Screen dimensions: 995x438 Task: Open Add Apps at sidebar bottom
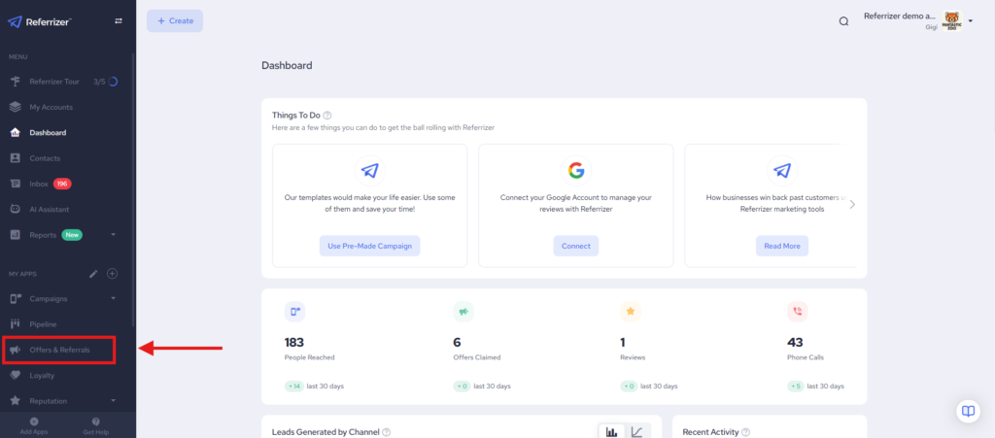tap(34, 425)
